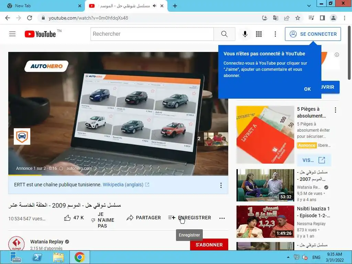The image size is (352, 264).
Task: Open the taskbar clock showing 9:35 AM
Action: click(x=335, y=257)
